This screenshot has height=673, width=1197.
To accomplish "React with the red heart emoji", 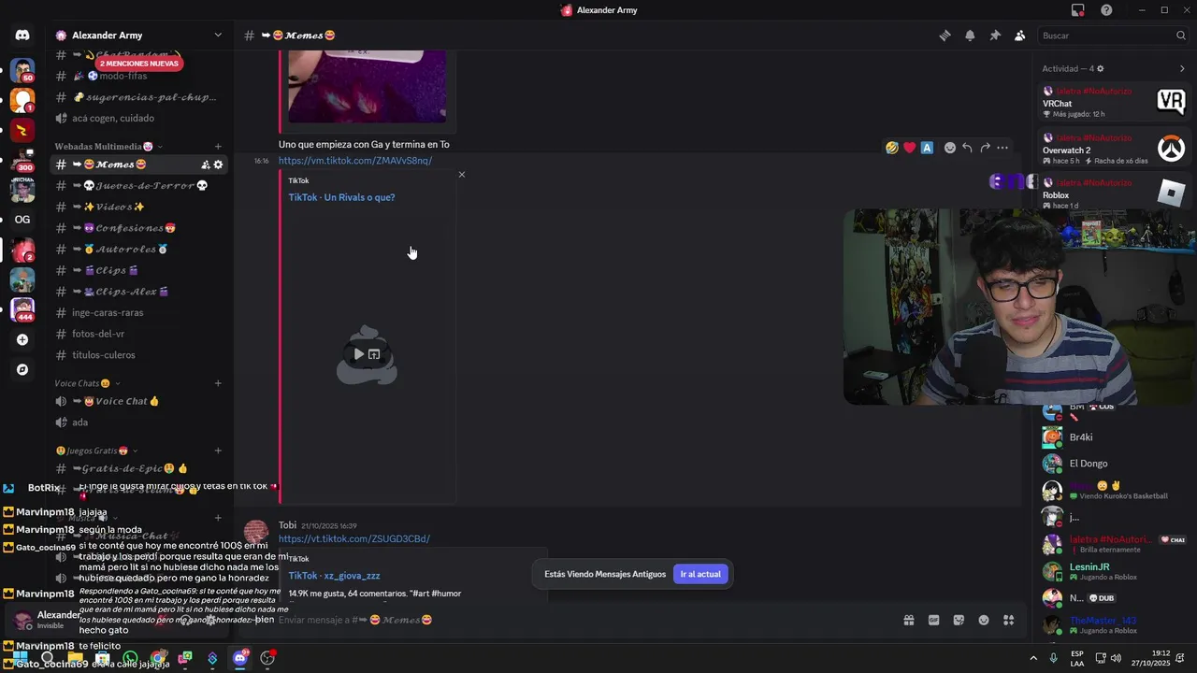I will 909,148.
